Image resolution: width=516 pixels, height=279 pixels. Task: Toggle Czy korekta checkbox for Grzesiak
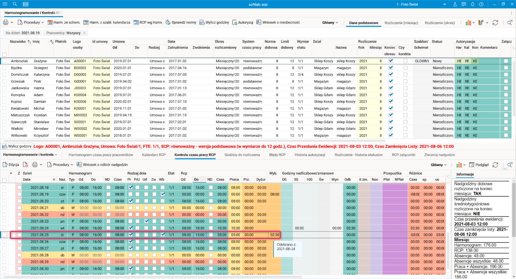[x=405, y=81]
